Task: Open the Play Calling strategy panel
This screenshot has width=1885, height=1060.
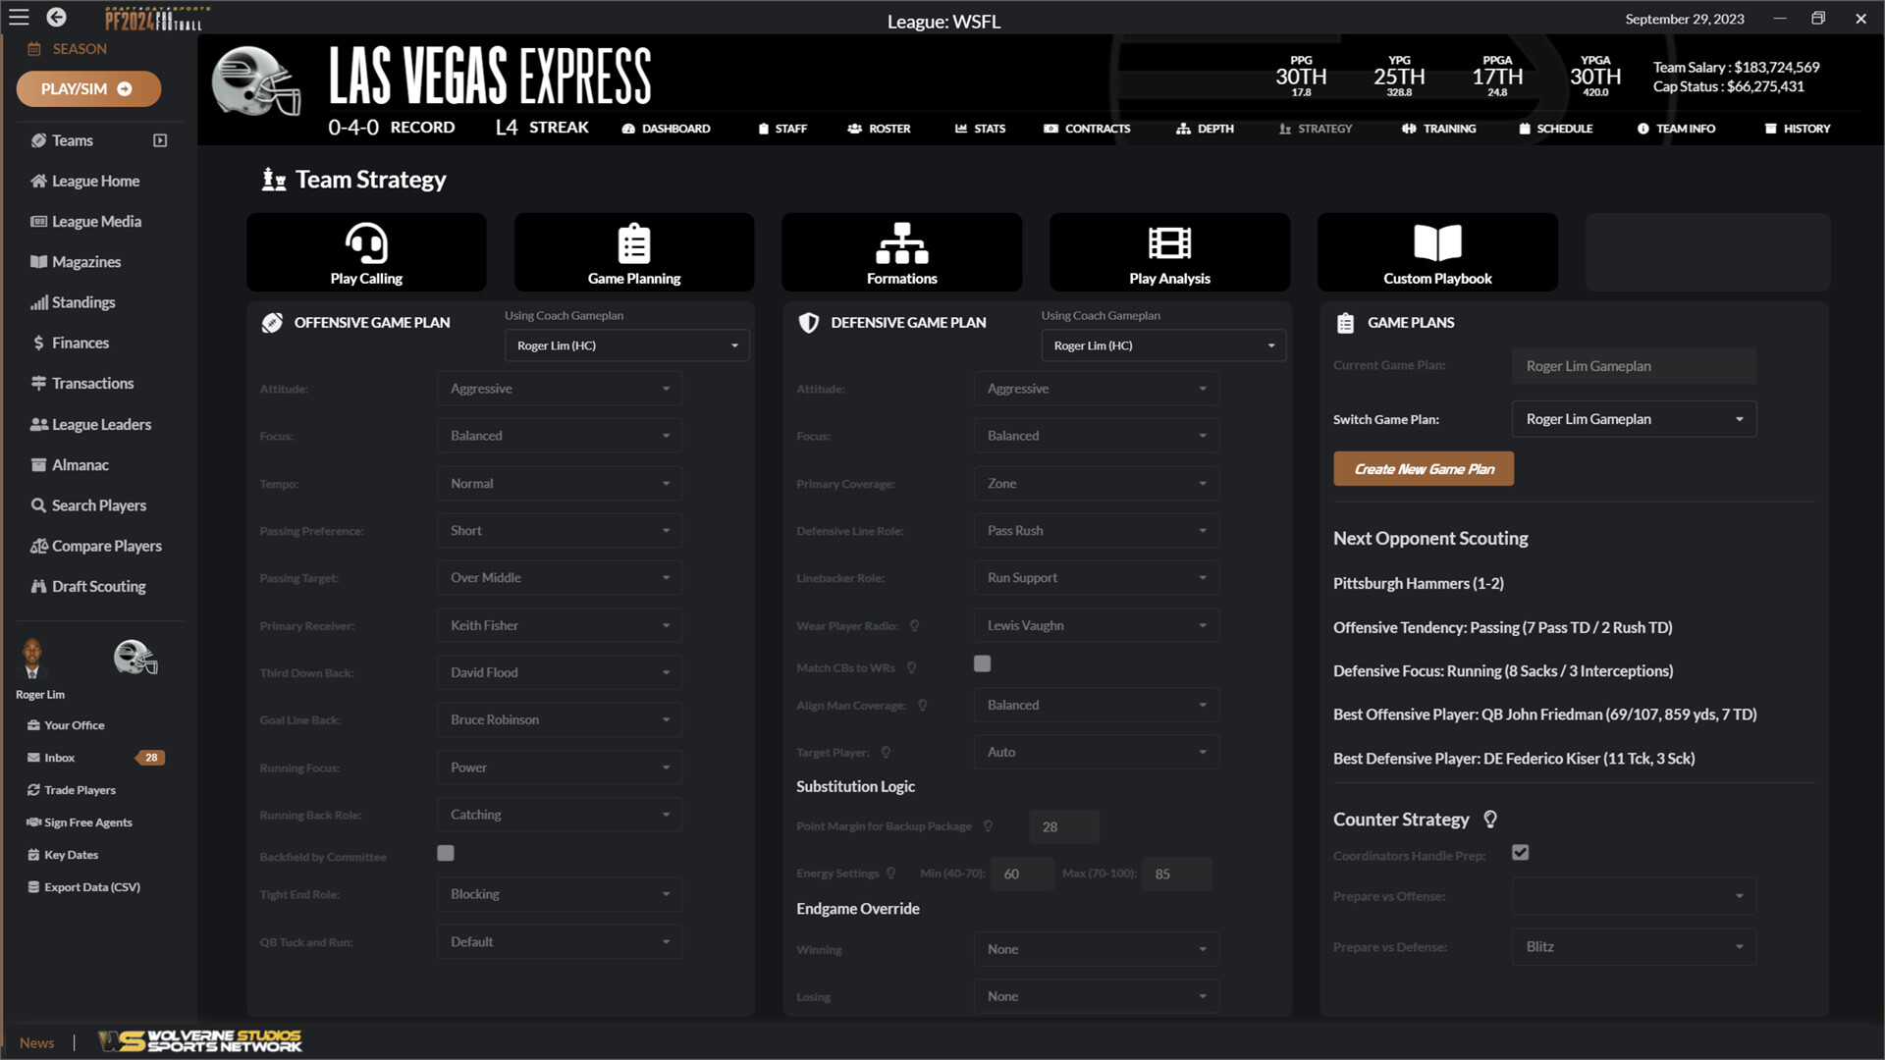Action: coord(365,252)
